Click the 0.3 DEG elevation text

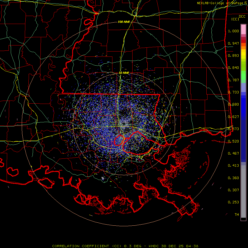[x=133, y=246]
